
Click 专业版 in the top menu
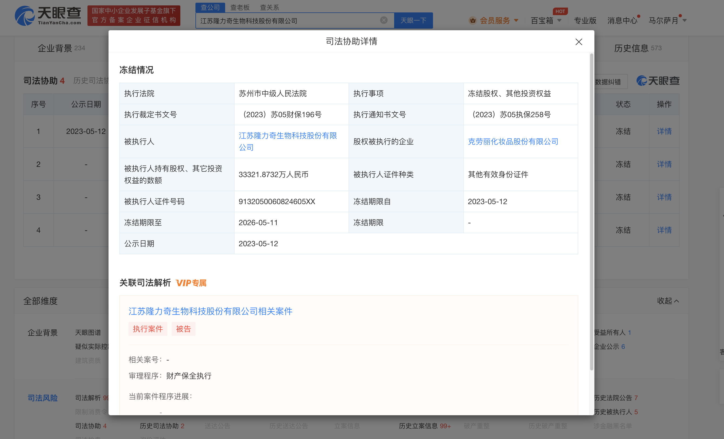585,20
